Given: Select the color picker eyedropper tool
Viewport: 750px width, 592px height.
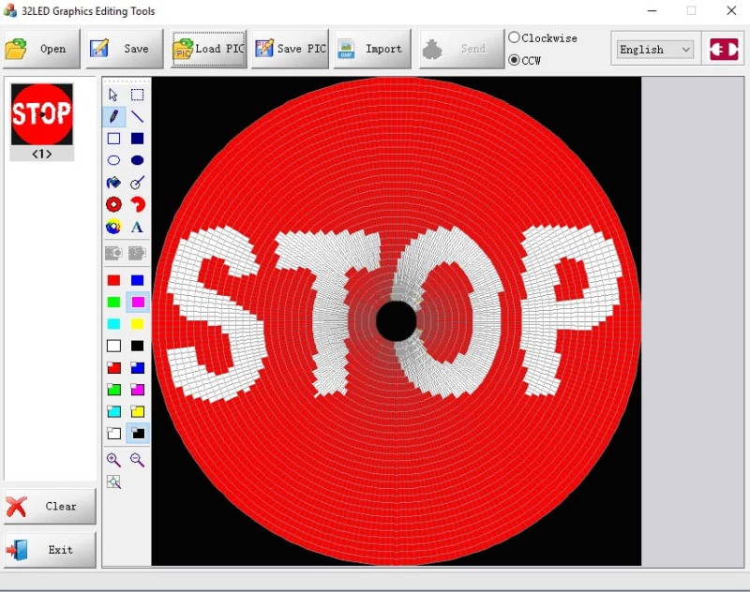Looking at the screenshot, I should click(x=137, y=183).
